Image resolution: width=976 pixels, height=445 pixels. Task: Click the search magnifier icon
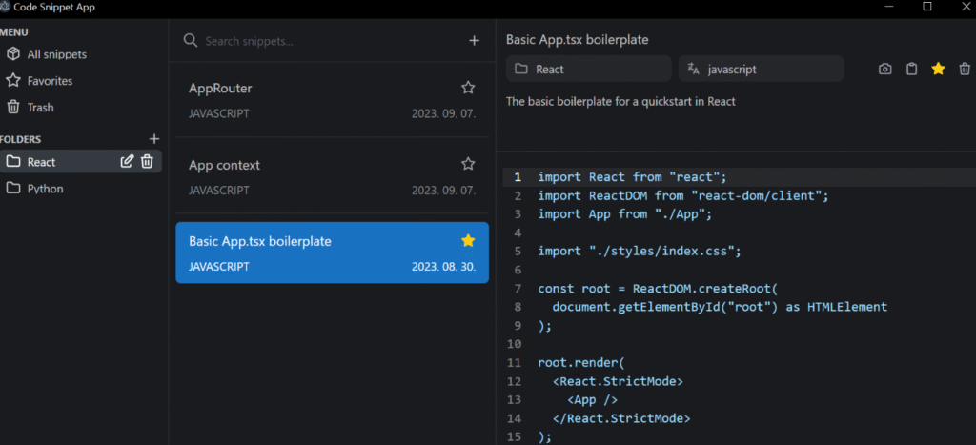(x=190, y=40)
